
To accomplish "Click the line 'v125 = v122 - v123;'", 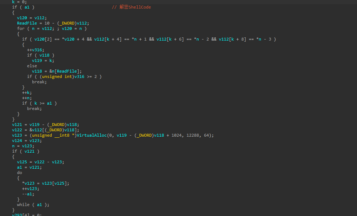I will (41, 162).
